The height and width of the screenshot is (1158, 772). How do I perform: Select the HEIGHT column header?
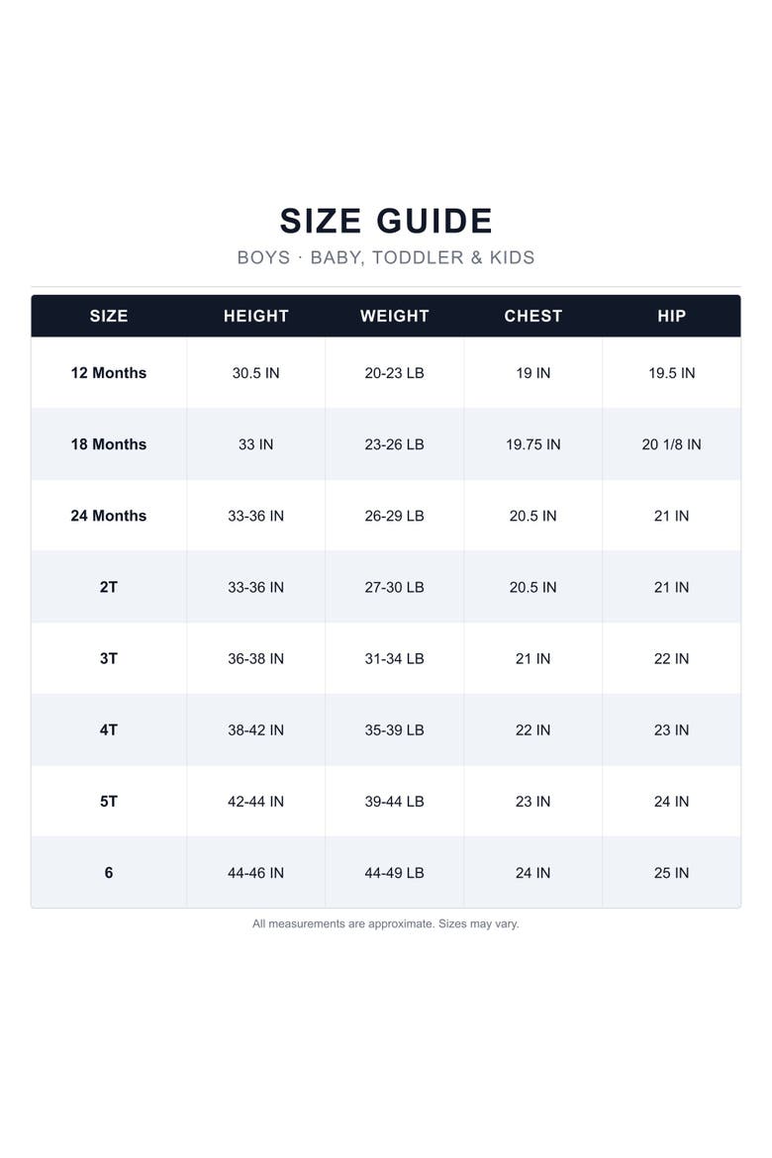coord(255,316)
